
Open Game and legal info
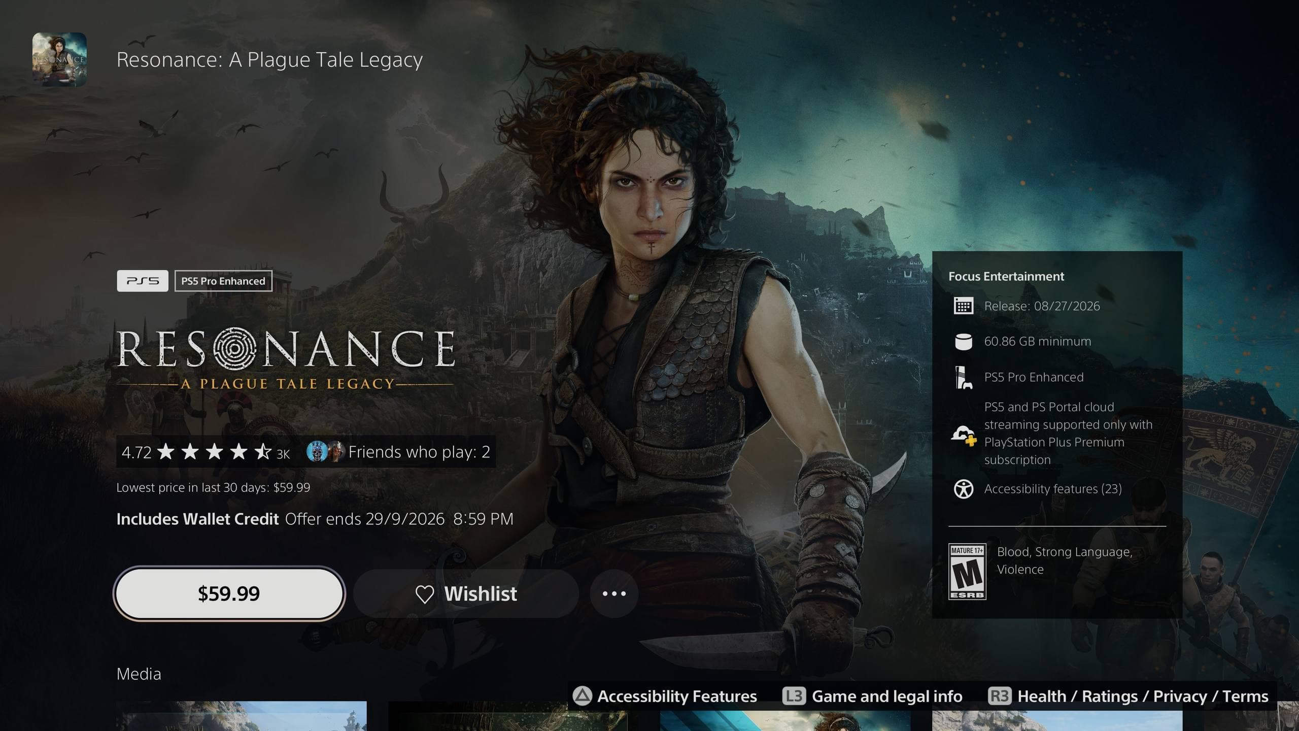click(887, 696)
